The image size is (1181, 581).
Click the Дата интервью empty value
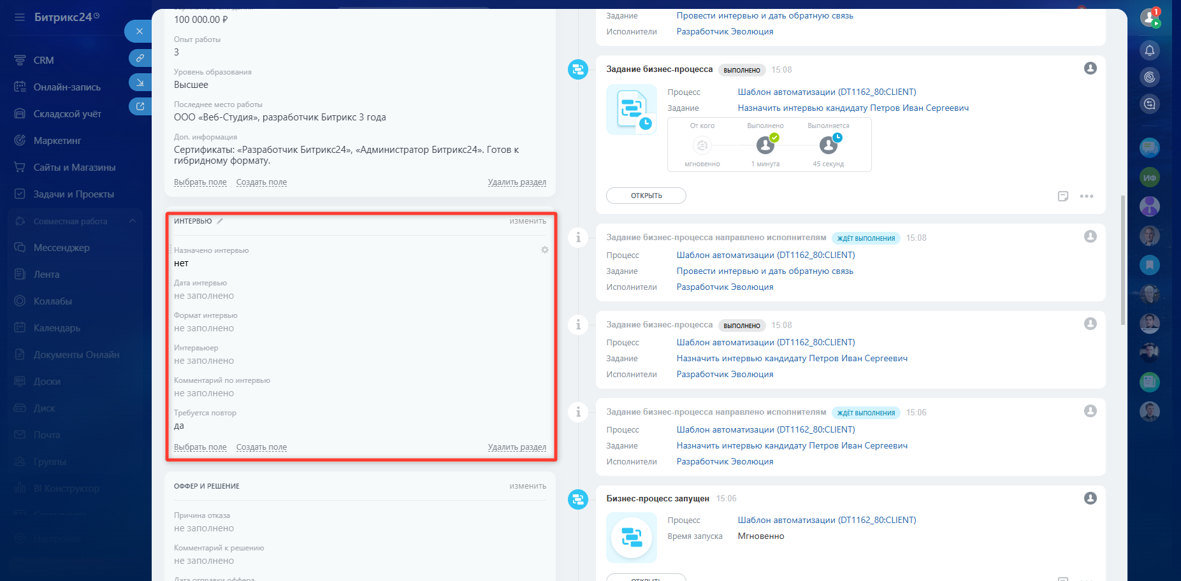click(x=204, y=296)
